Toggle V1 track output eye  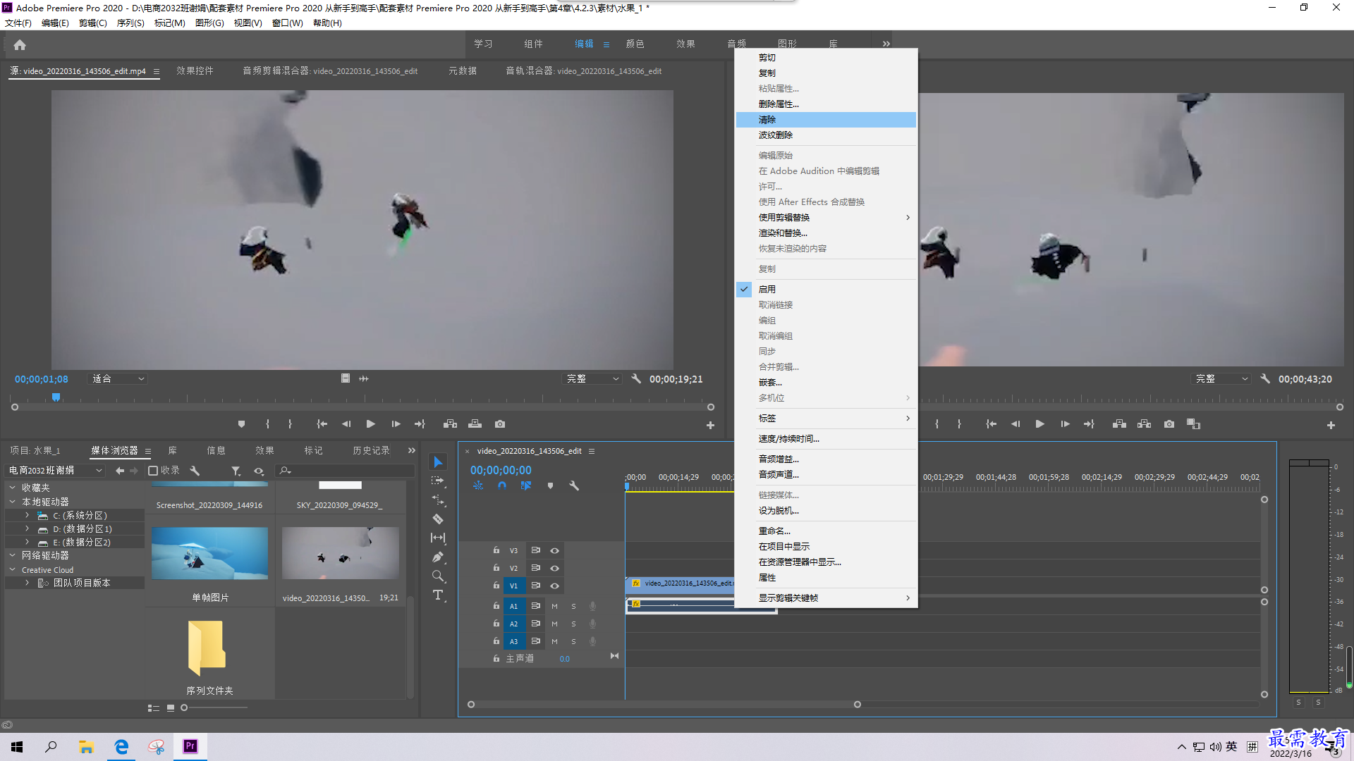[555, 586]
